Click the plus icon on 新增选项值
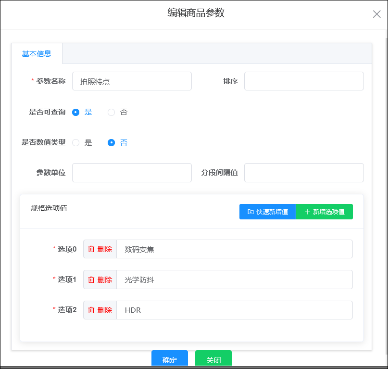This screenshot has width=388, height=369. [307, 212]
